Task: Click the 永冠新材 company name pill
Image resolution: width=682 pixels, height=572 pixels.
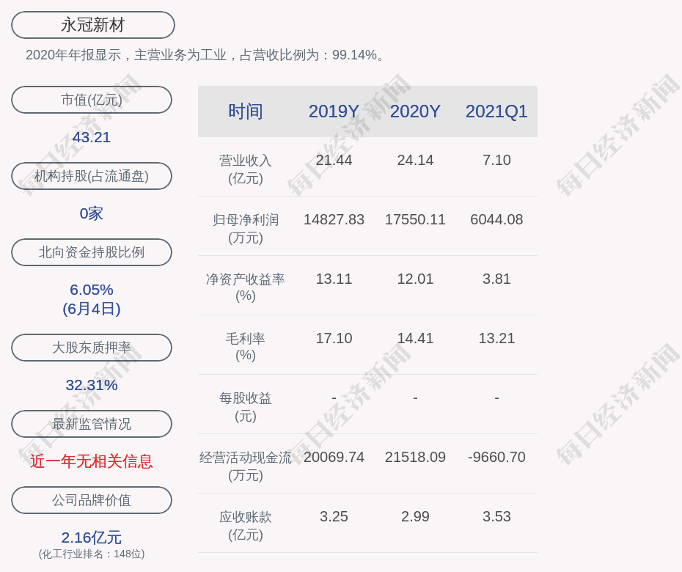Action: [x=93, y=25]
